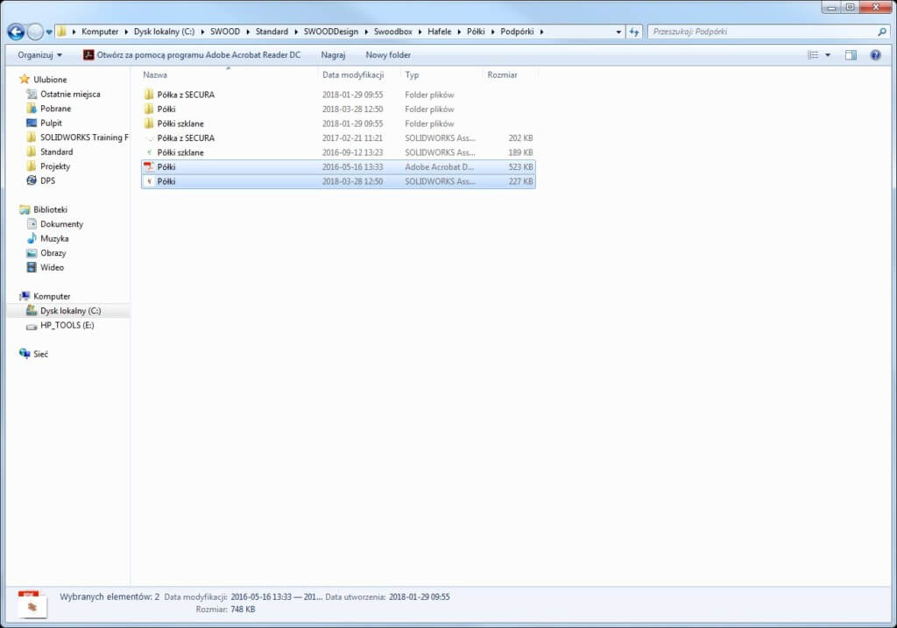The height and width of the screenshot is (628, 897).
Task: Open the Półka z SECURA folder
Action: point(186,95)
